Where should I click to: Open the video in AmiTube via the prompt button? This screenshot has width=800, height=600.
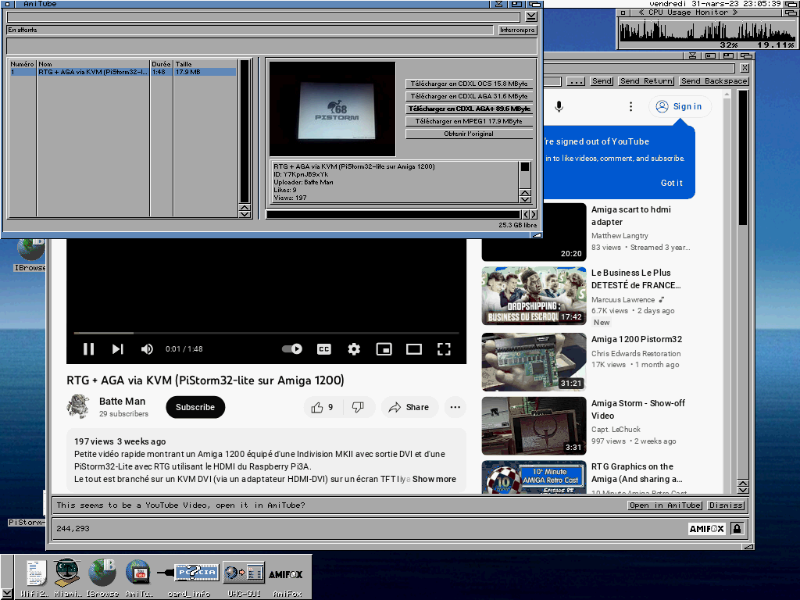tap(665, 505)
